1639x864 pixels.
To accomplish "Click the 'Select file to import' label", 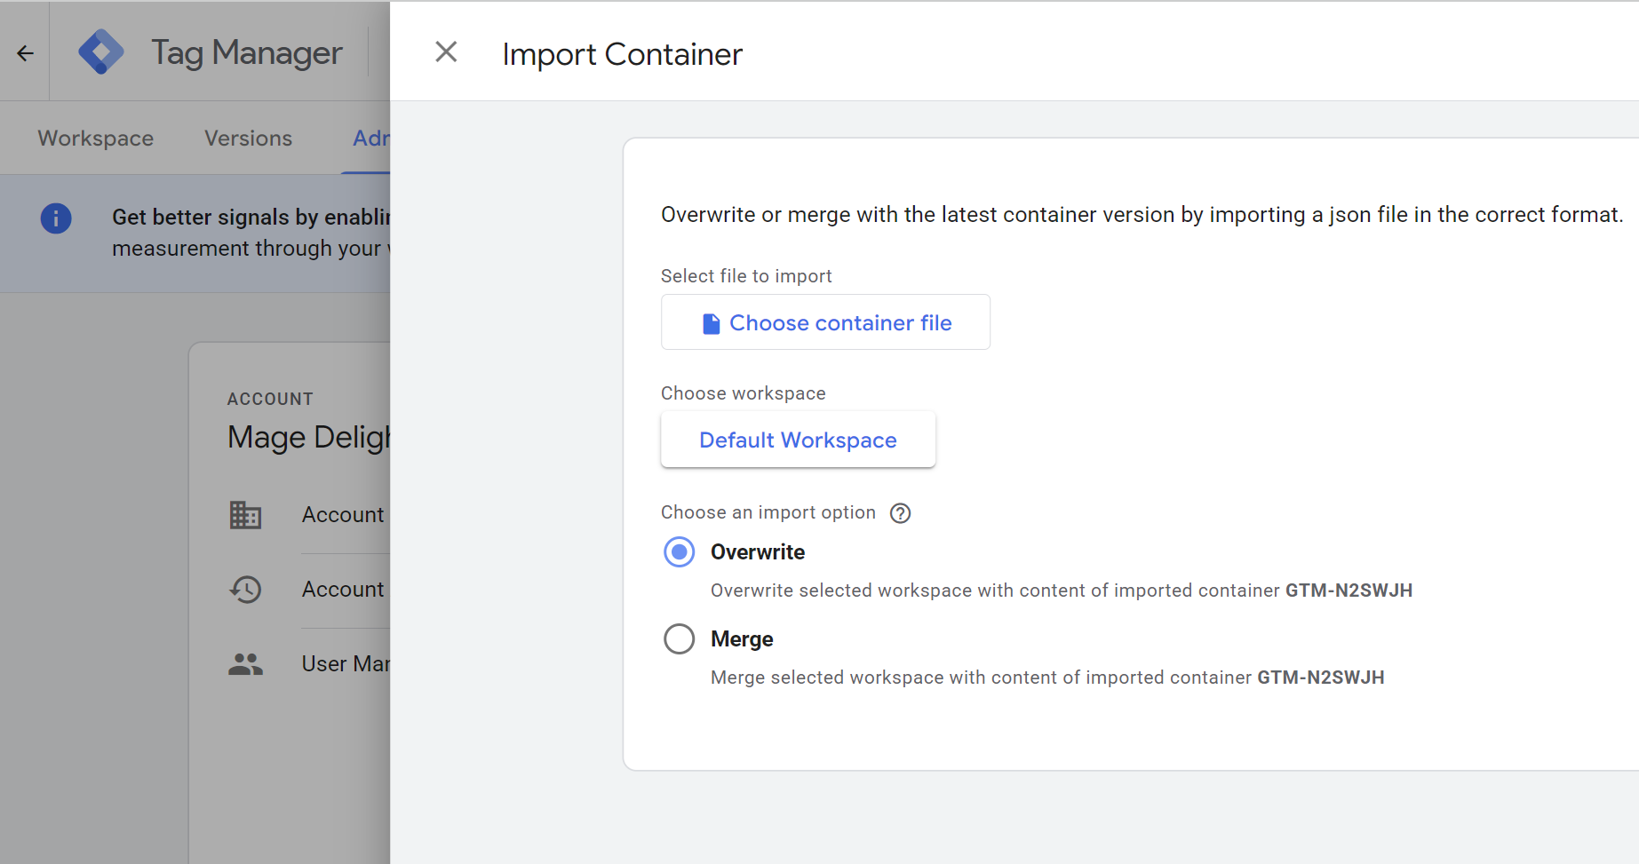I will click(746, 276).
